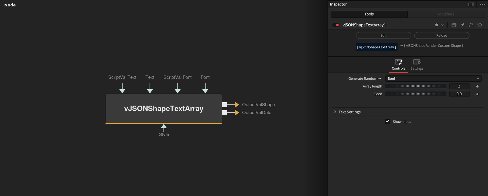Reset vJSONShapeTextArray1 to default settings

coord(480,25)
